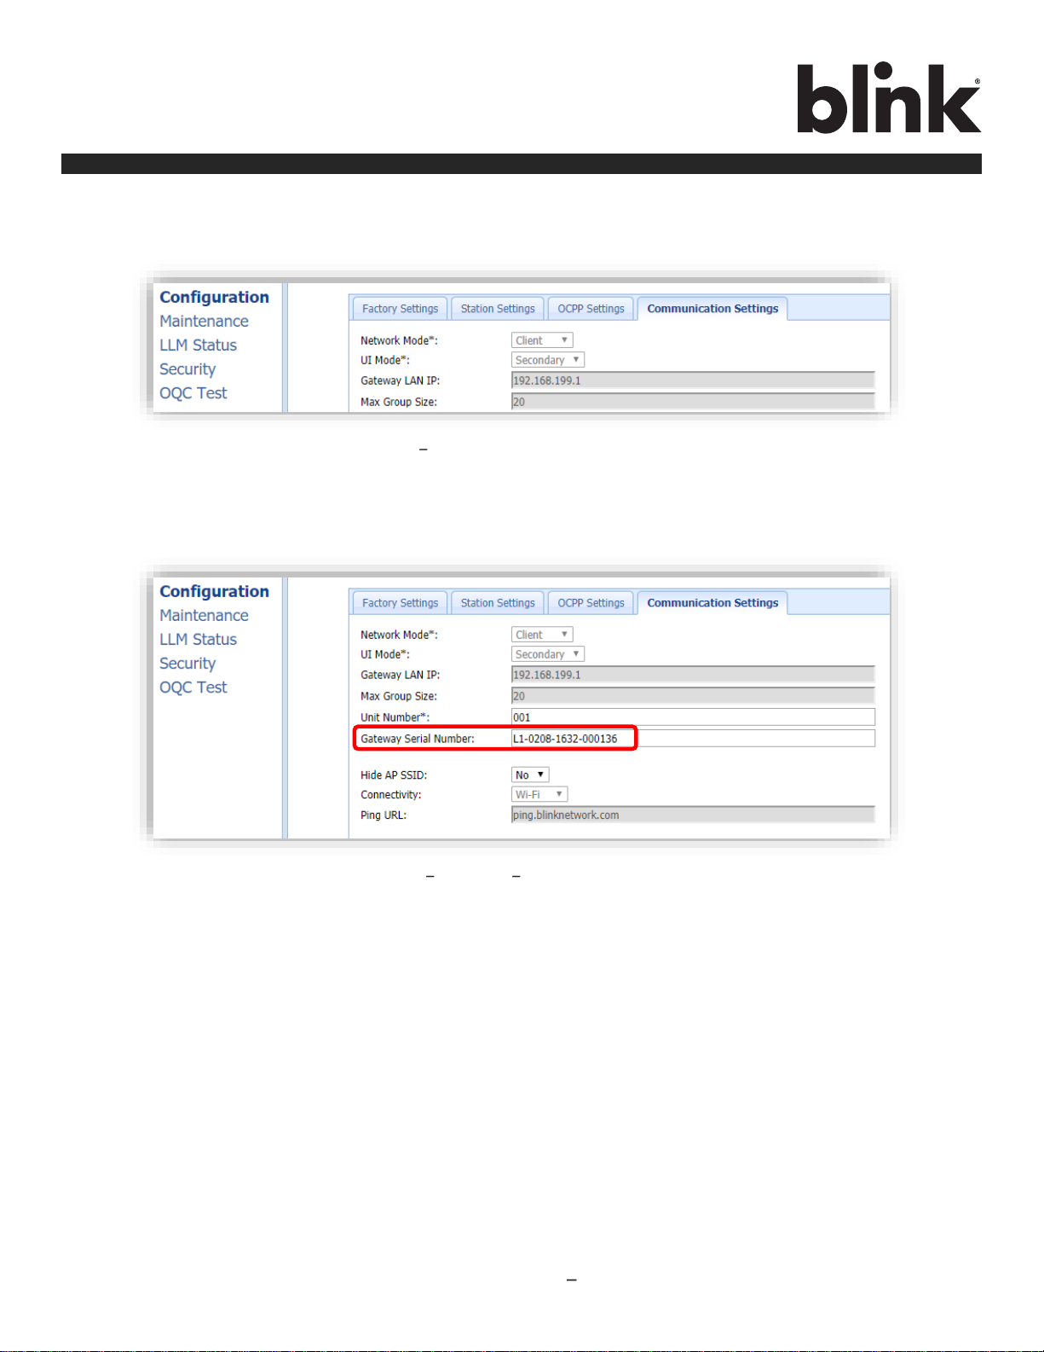Viewport: 1044px width, 1352px height.
Task: Open Security in the lower screenshot sidebar
Action: [187, 663]
